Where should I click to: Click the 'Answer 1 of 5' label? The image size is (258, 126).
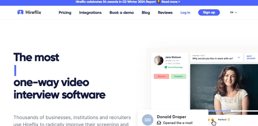(x=199, y=55)
